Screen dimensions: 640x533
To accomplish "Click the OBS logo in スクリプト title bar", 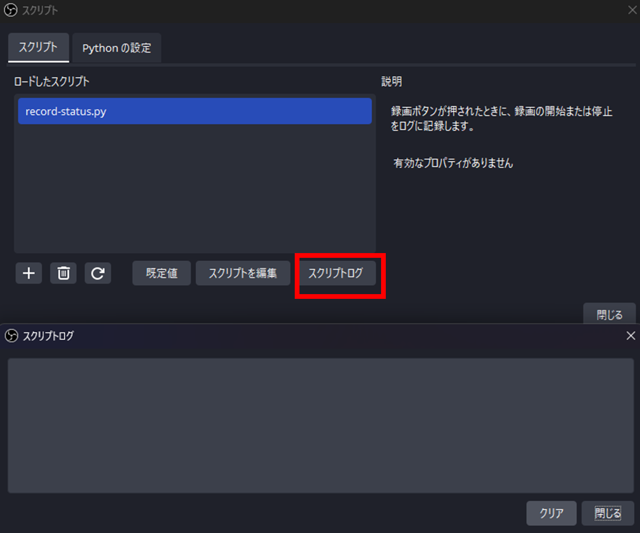I will coord(11,10).
